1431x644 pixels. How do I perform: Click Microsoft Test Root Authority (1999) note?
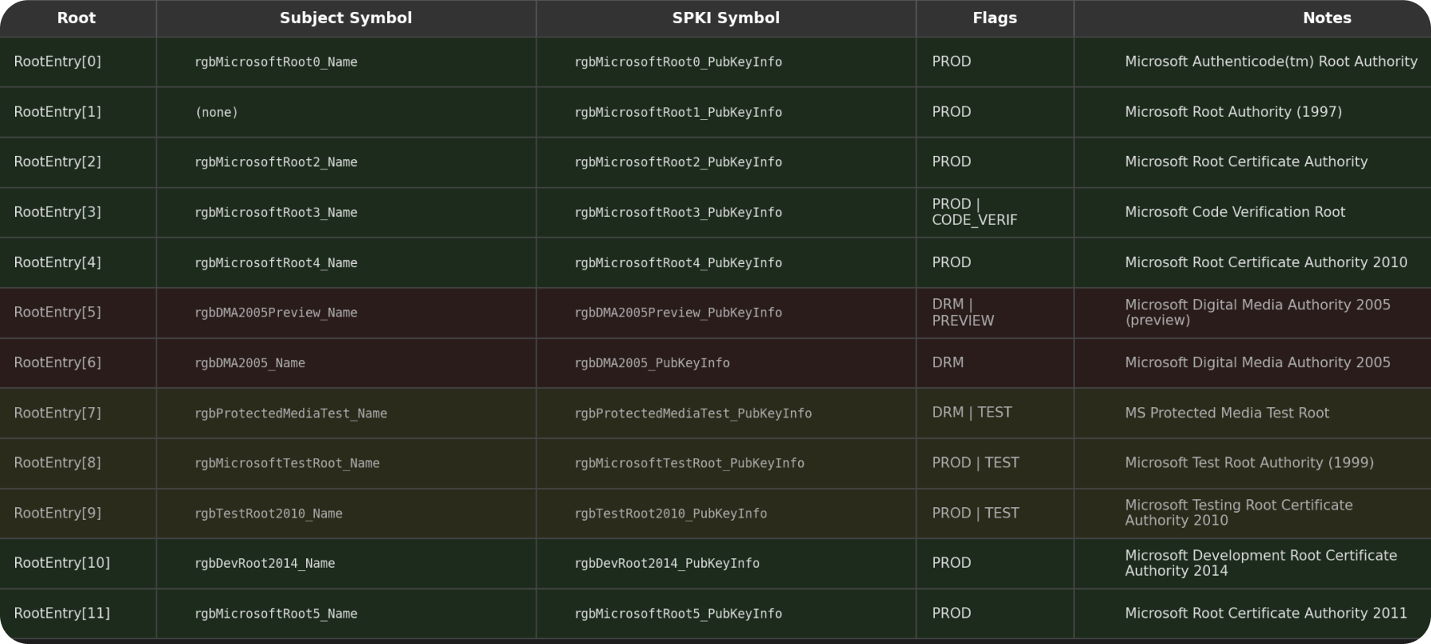click(x=1249, y=463)
